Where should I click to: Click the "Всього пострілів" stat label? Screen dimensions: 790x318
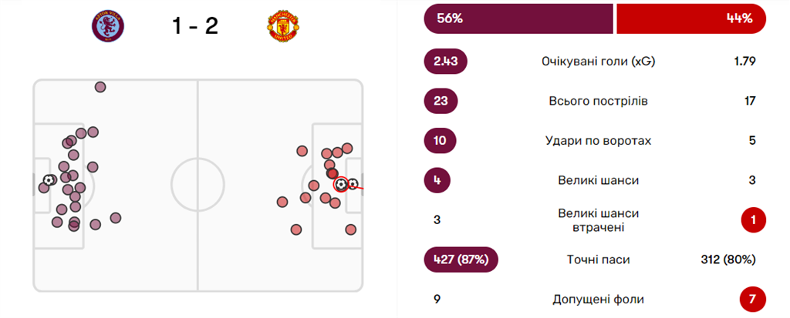click(598, 101)
